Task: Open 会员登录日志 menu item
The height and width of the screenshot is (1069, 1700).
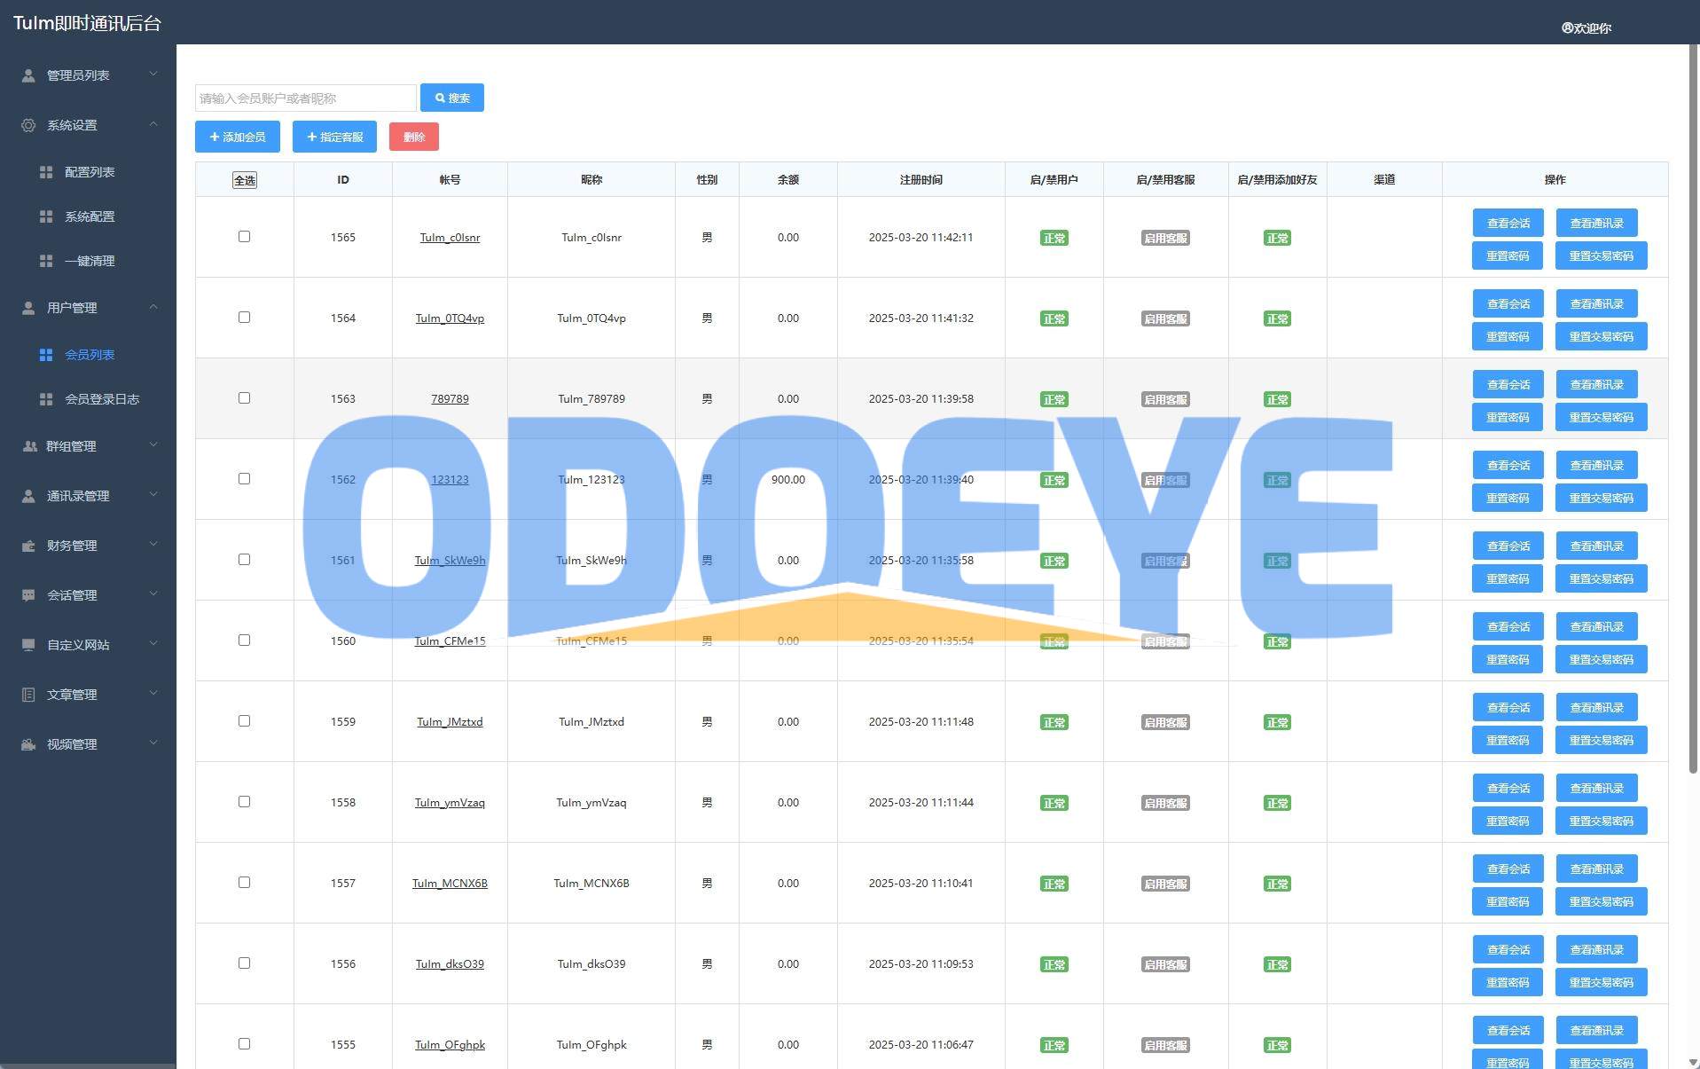Action: pos(101,399)
